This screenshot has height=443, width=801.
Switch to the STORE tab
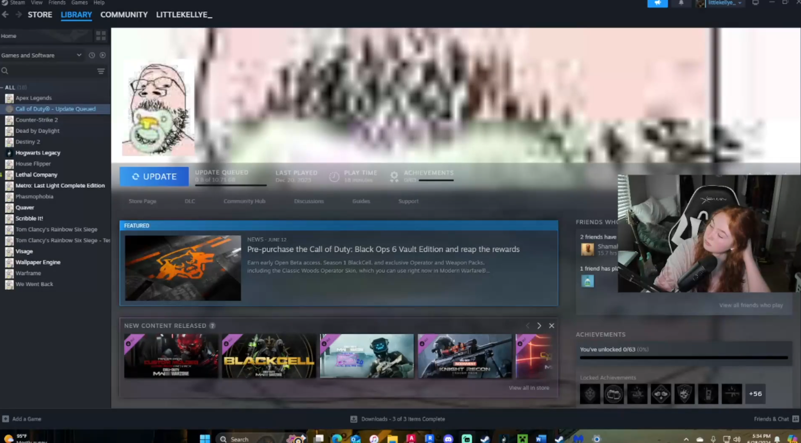[x=40, y=14]
